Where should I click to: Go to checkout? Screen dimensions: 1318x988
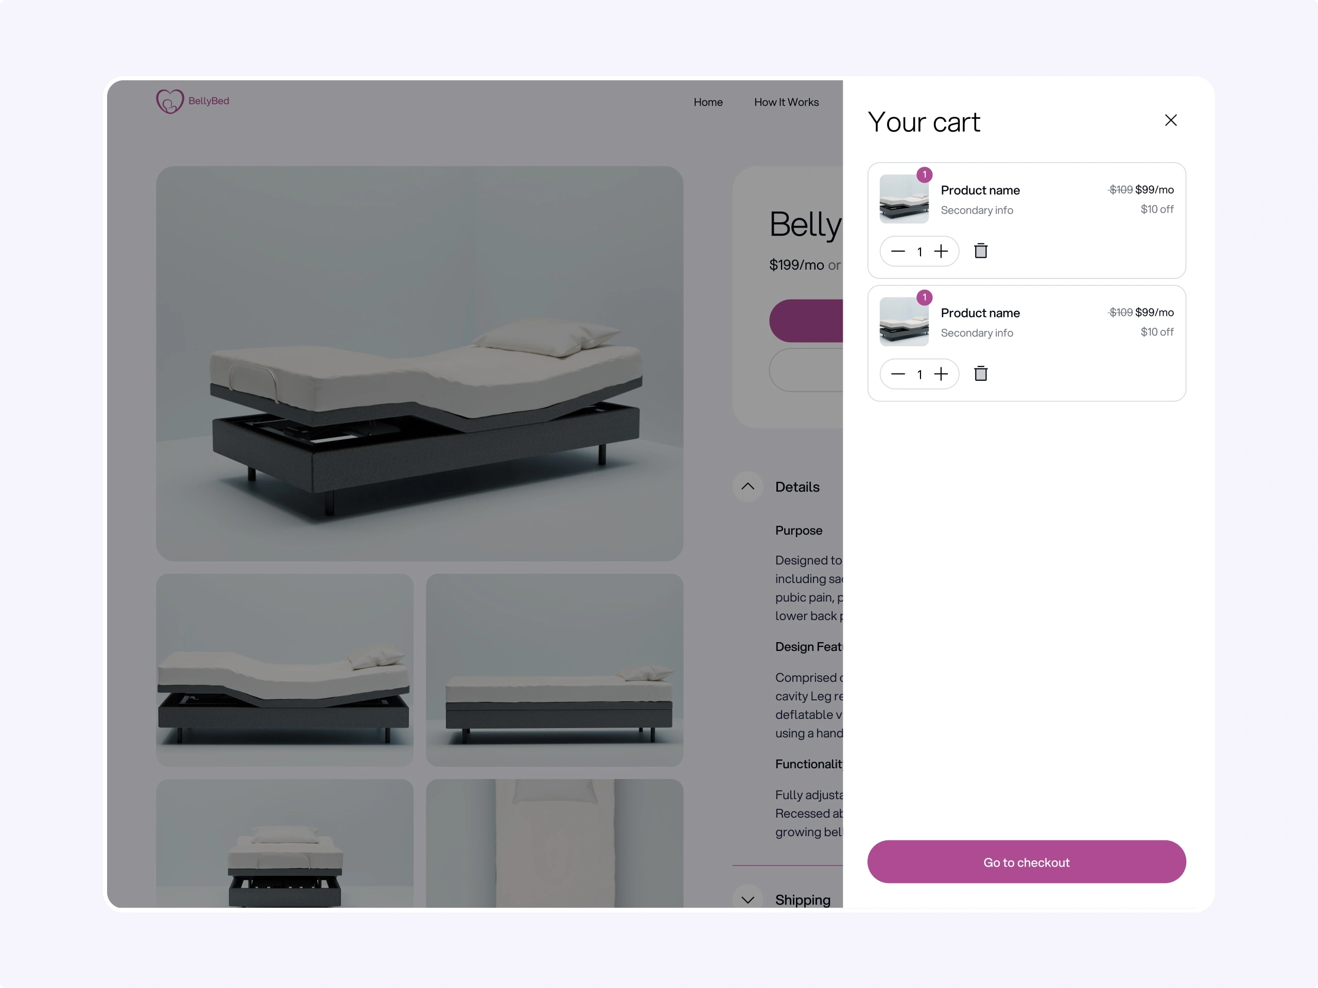[x=1026, y=862]
